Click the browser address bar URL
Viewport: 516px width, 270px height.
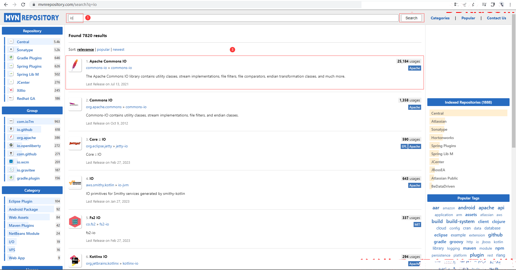tap(67, 5)
